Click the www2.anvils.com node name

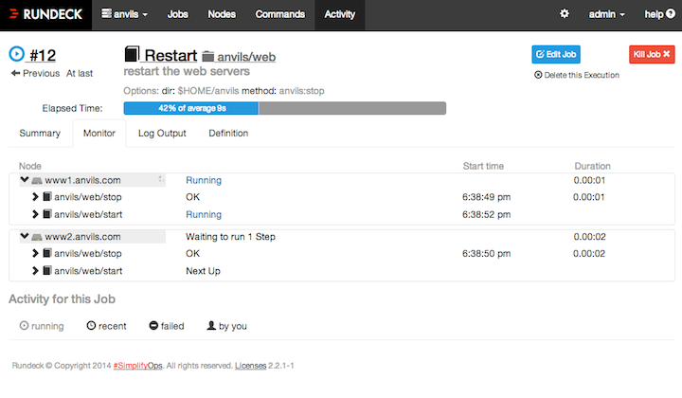82,237
